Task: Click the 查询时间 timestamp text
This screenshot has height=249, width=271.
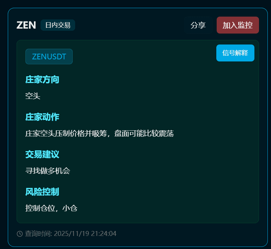Action: pos(71,233)
